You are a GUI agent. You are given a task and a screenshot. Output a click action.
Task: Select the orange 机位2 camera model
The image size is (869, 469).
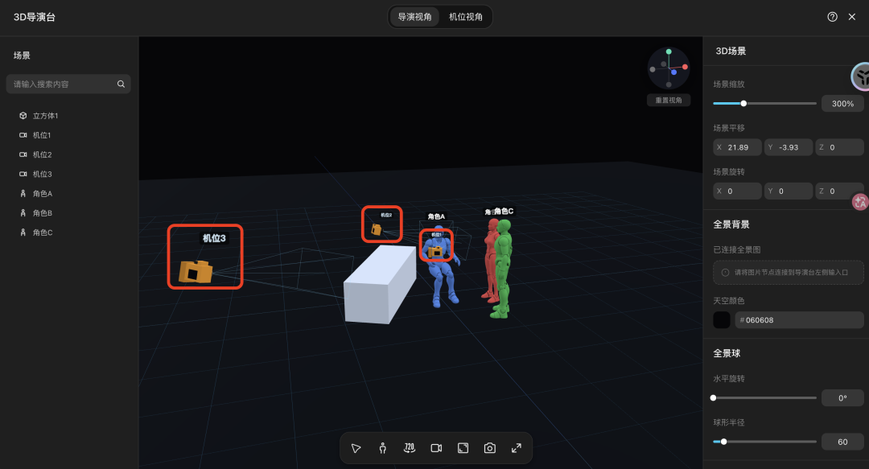tap(377, 229)
